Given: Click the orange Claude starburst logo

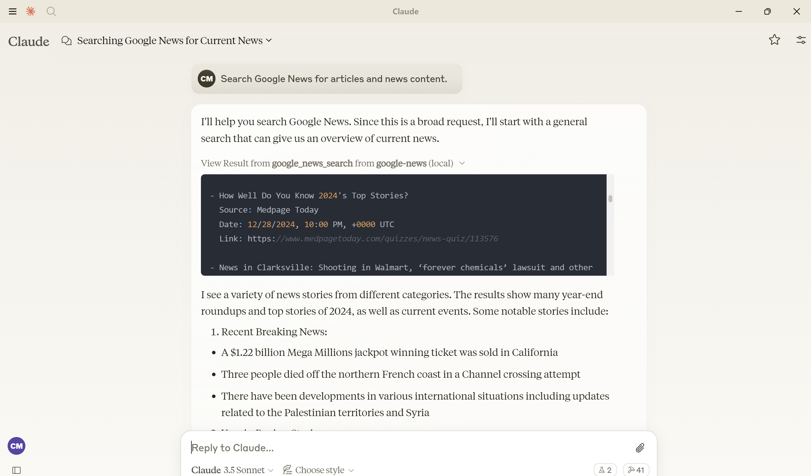Looking at the screenshot, I should click(30, 12).
